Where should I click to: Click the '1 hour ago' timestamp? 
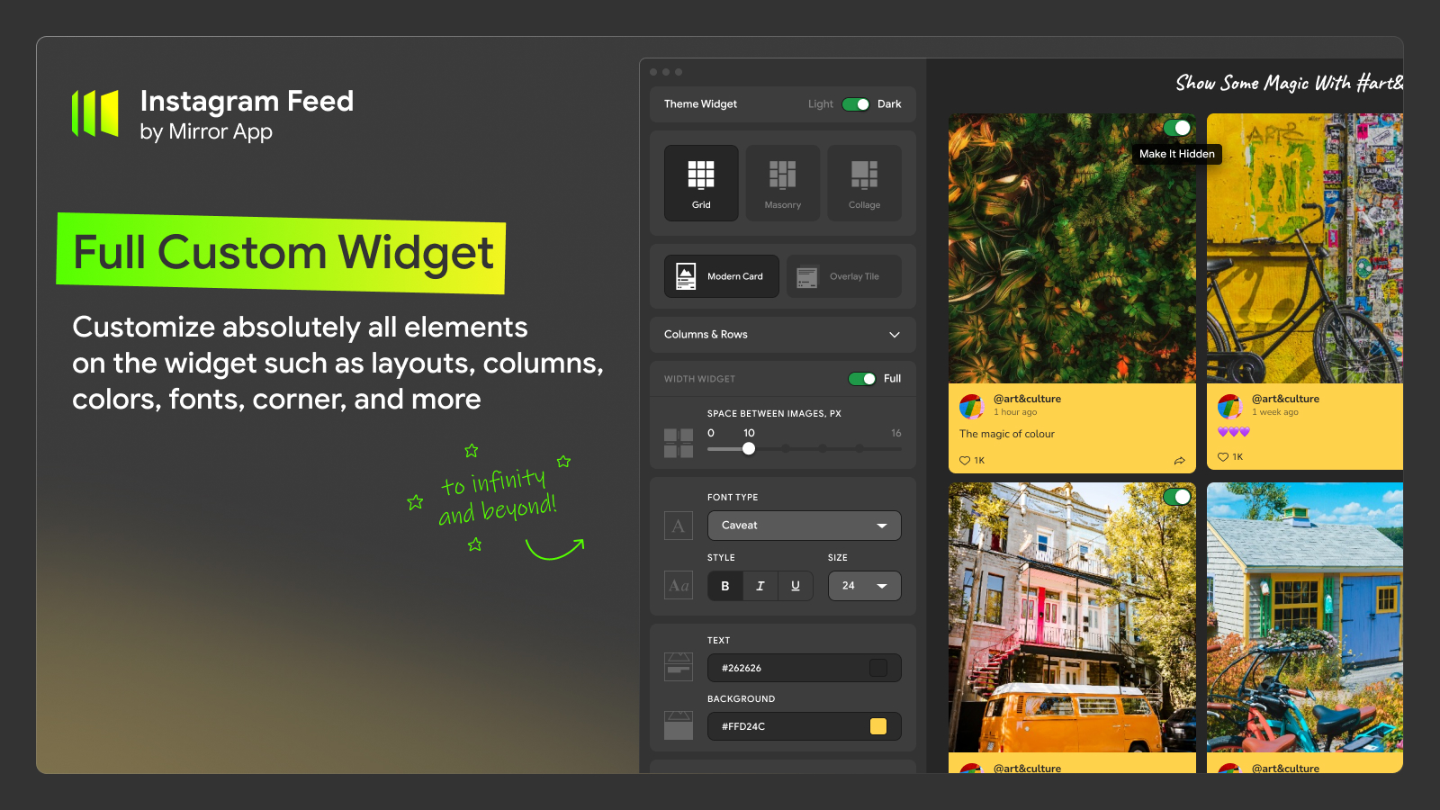pyautogui.click(x=1015, y=412)
